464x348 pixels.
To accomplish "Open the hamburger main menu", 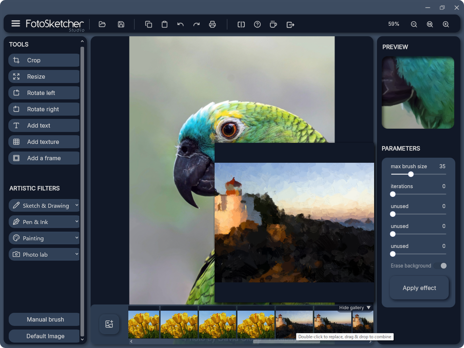I will click(x=16, y=24).
